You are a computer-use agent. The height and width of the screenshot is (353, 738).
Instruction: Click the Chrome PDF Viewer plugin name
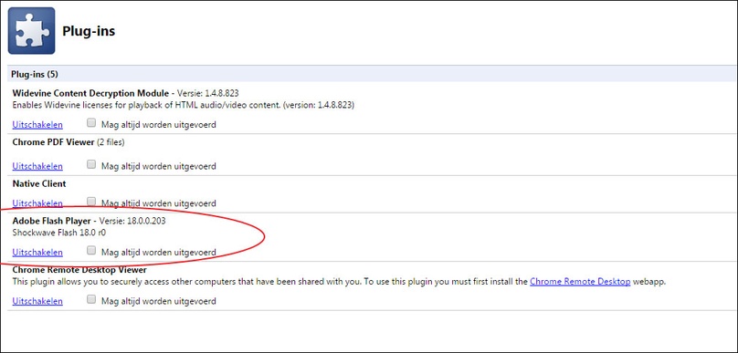coord(53,142)
